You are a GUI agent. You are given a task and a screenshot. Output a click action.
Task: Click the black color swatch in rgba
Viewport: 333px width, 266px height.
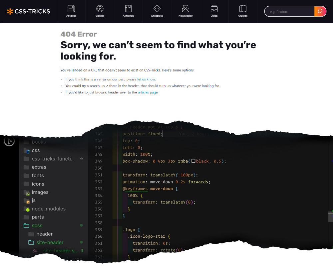(193, 161)
